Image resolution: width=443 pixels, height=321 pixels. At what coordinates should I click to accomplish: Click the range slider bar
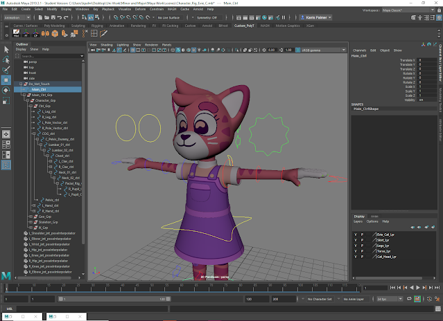pyautogui.click(x=114, y=299)
